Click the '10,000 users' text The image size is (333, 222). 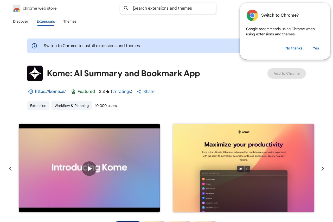click(106, 106)
